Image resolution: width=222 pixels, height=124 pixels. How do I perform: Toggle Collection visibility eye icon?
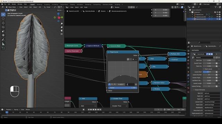click(217, 12)
